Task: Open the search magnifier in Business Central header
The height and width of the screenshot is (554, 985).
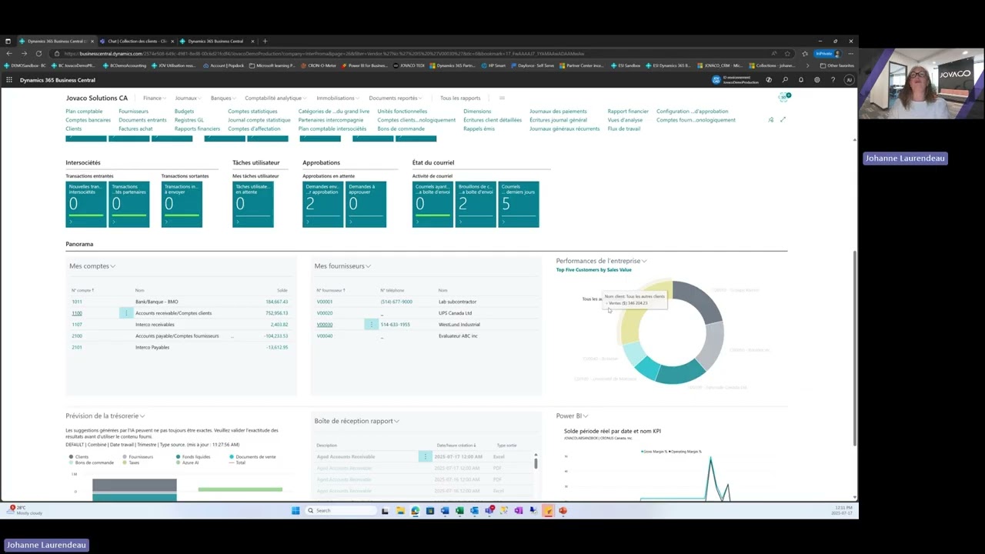Action: pyautogui.click(x=785, y=80)
